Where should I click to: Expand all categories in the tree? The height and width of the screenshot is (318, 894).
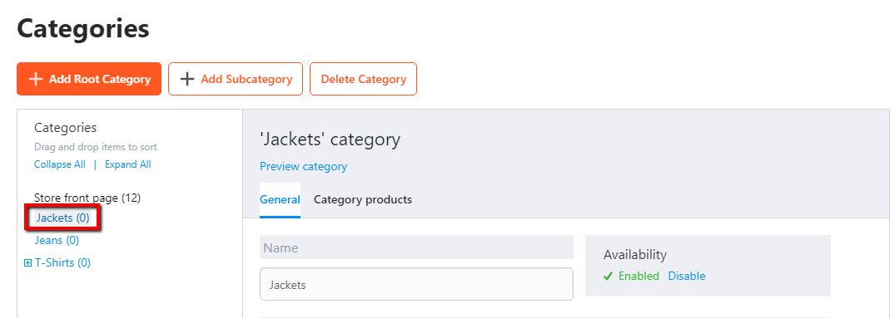pyautogui.click(x=127, y=164)
